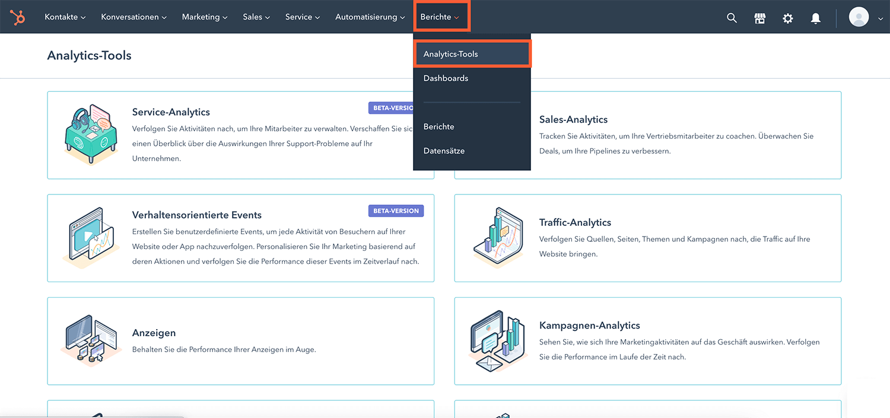Image resolution: width=890 pixels, height=418 pixels.
Task: Select Analytics-Tools in the Berichte menu
Action: click(472, 54)
